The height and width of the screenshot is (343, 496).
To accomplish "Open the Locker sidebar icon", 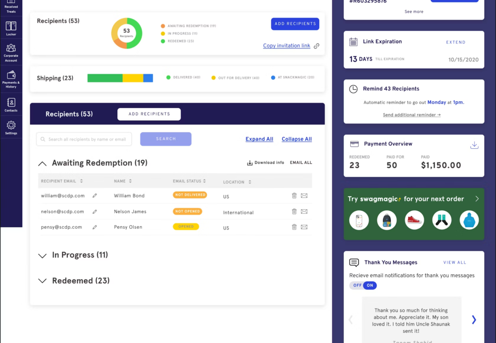I will [11, 28].
